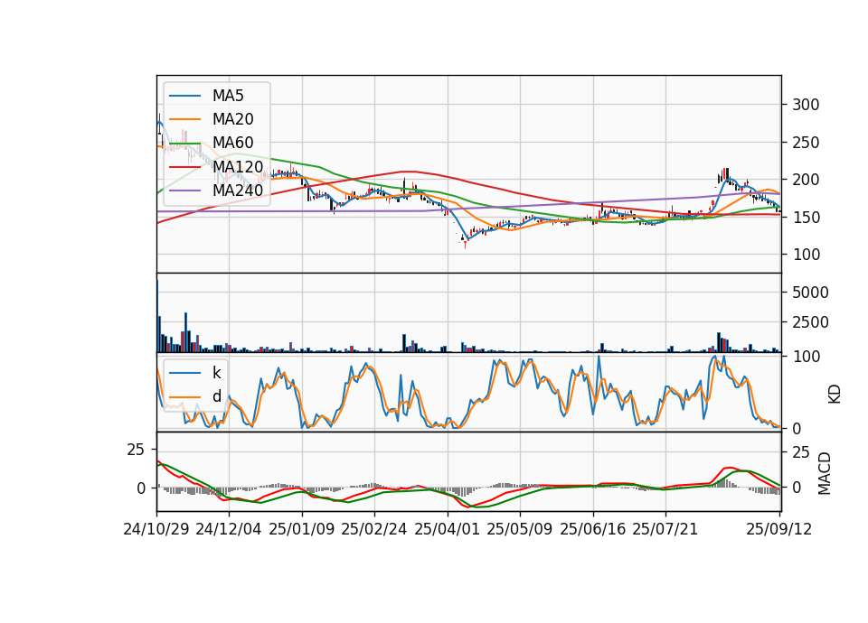
Task: Click the 25/09/12 date label
Action: (778, 529)
